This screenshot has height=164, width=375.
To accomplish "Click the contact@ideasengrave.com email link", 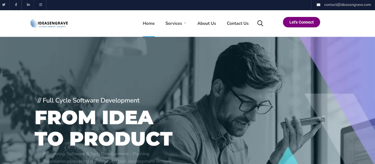I will coord(347,5).
